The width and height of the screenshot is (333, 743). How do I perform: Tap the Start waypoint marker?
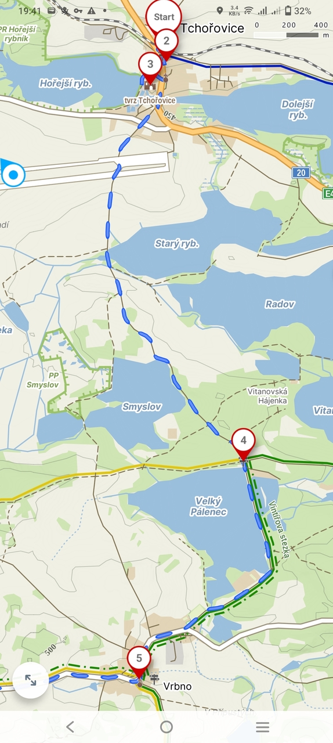click(164, 17)
